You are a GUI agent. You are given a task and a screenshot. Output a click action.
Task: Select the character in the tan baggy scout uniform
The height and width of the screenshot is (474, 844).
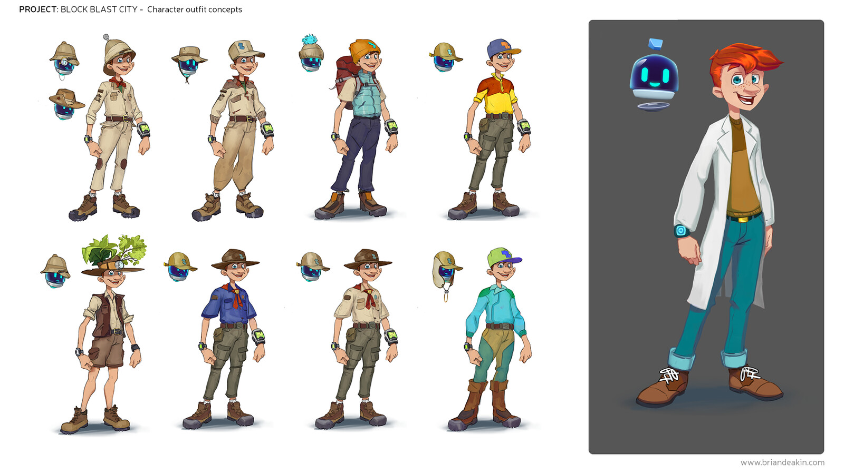(235, 131)
